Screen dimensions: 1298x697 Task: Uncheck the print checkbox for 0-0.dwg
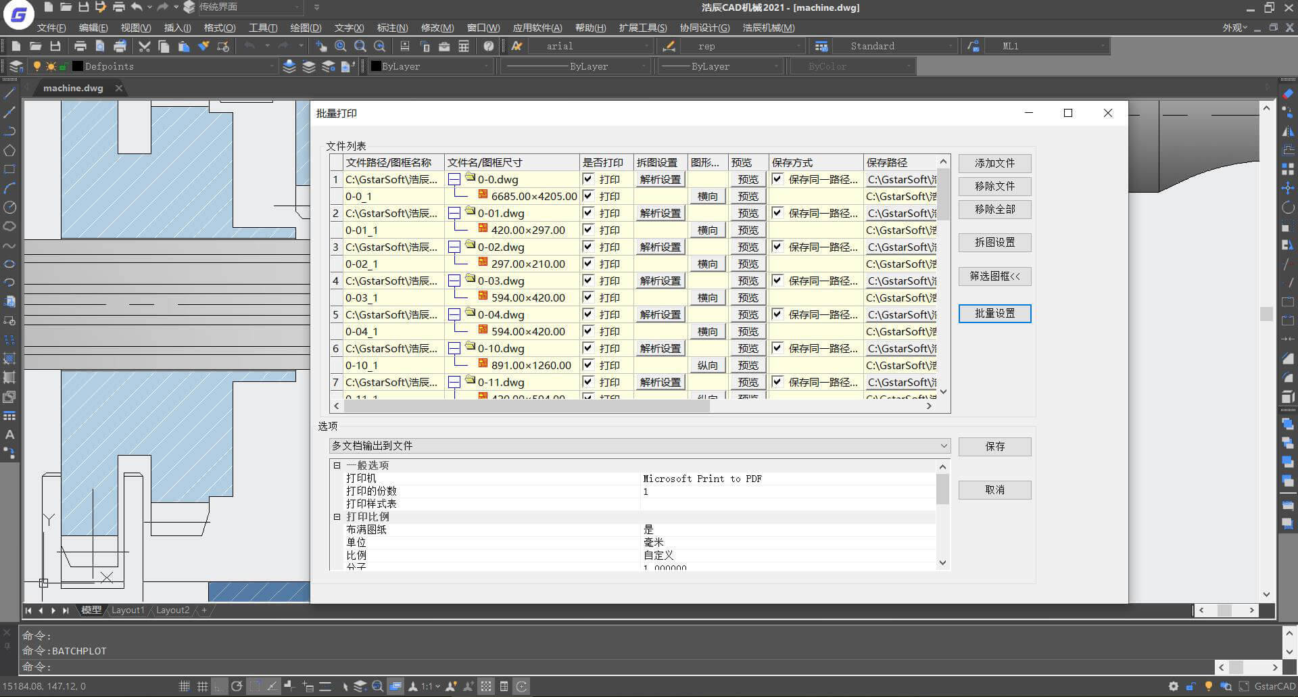(588, 179)
